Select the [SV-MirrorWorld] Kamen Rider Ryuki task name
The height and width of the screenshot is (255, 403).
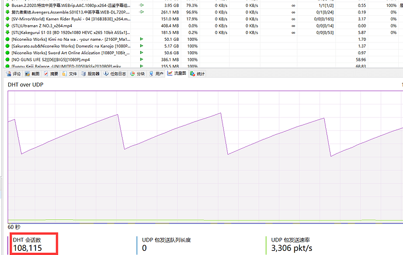tap(71, 19)
